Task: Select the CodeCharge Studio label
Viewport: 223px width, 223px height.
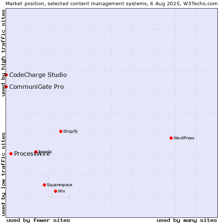Action: (x=38, y=75)
